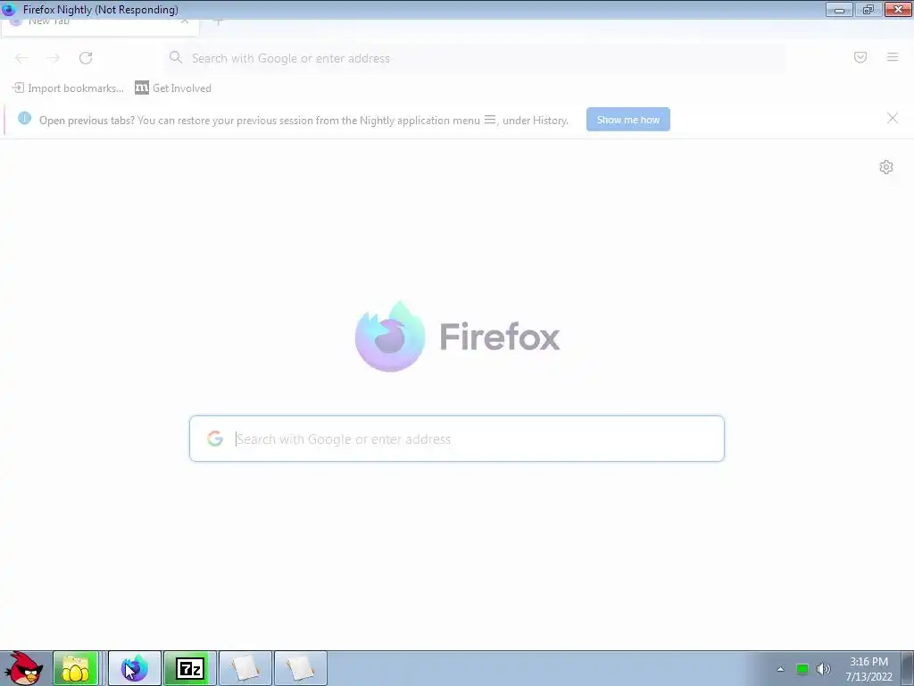This screenshot has height=686, width=914.
Task: Open the second blank-paper taskbar item
Action: (x=301, y=668)
